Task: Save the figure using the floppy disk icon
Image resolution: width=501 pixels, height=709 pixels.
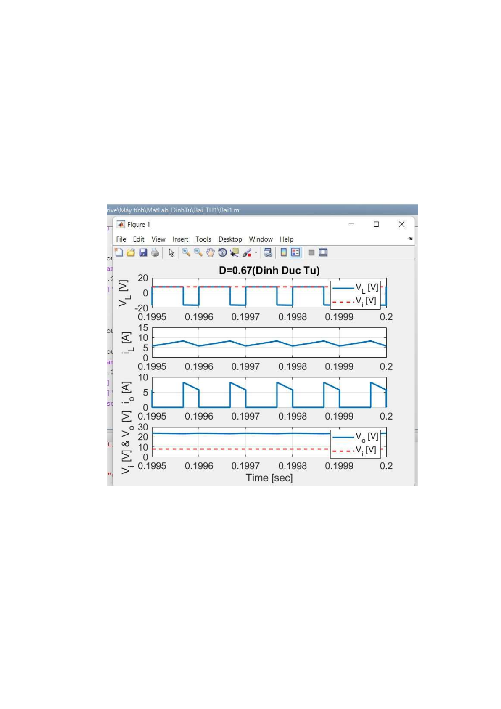Action: coord(143,252)
